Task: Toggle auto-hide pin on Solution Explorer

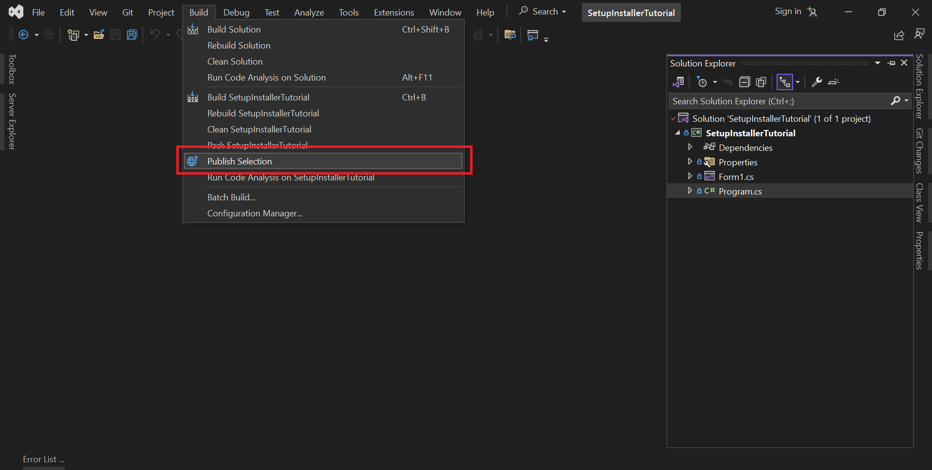Action: [891, 63]
